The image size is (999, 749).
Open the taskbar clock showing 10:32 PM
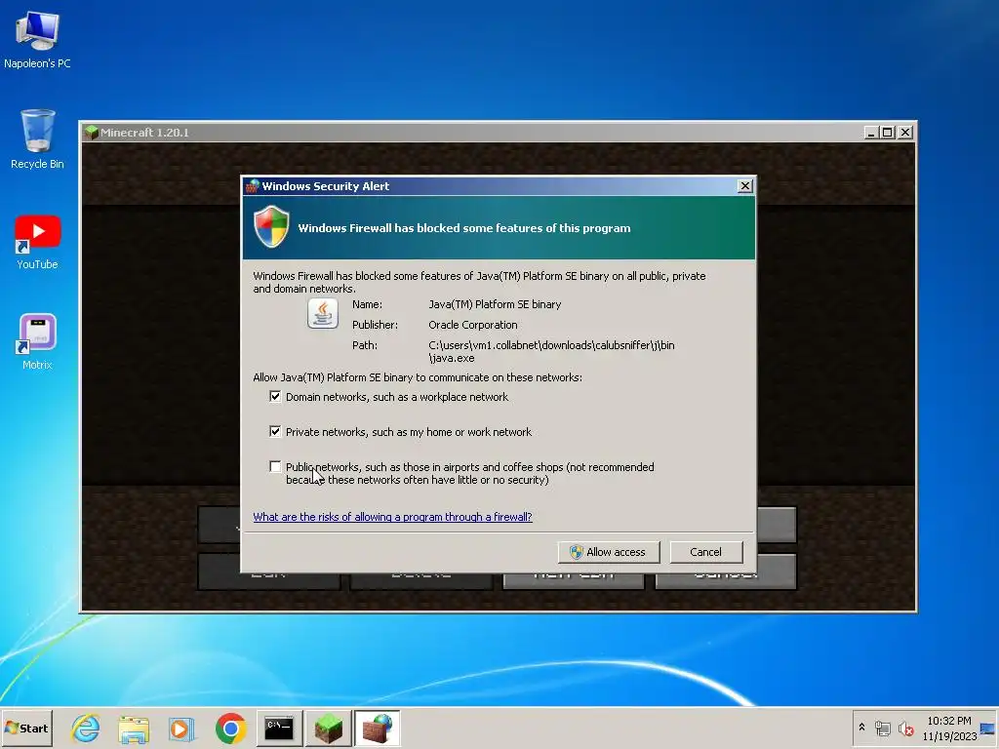[x=948, y=728]
